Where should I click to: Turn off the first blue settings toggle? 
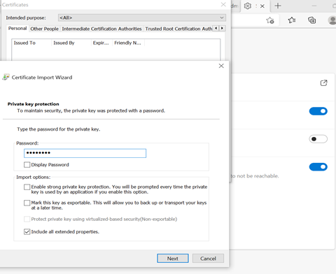pos(318,111)
